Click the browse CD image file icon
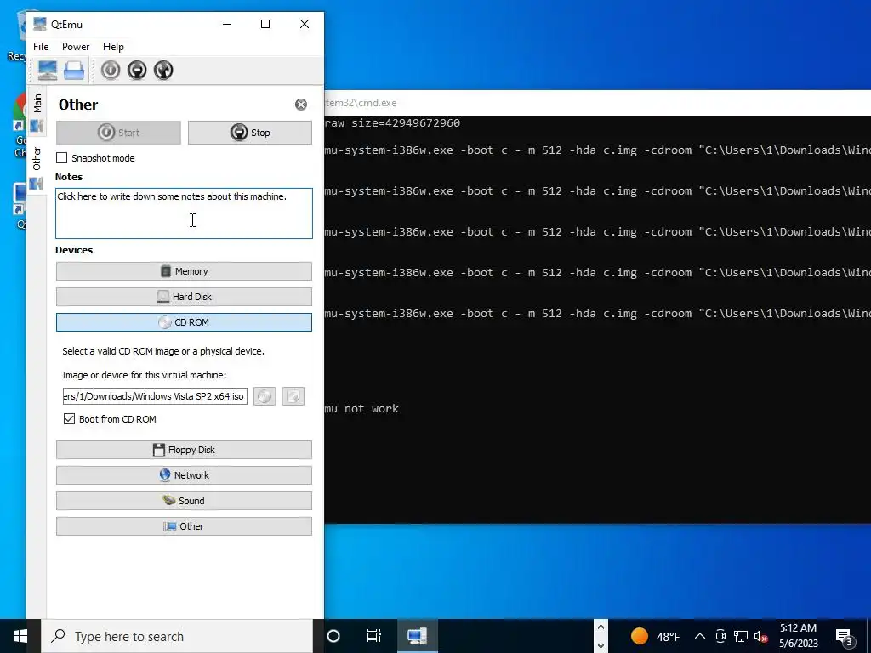 [x=293, y=396]
